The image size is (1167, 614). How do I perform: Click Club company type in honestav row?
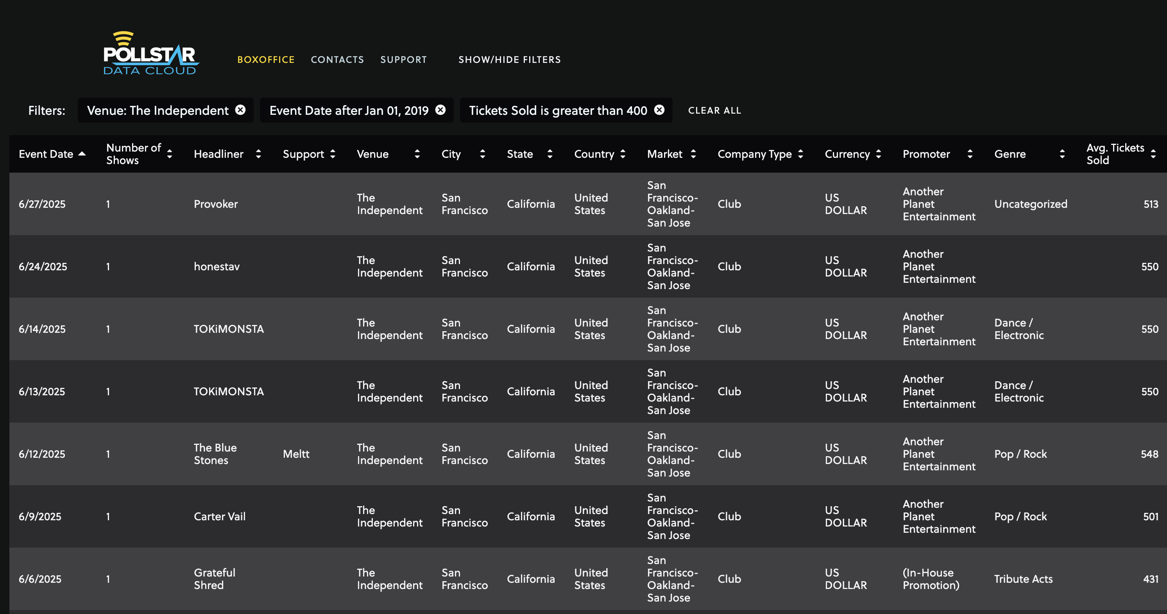(729, 266)
